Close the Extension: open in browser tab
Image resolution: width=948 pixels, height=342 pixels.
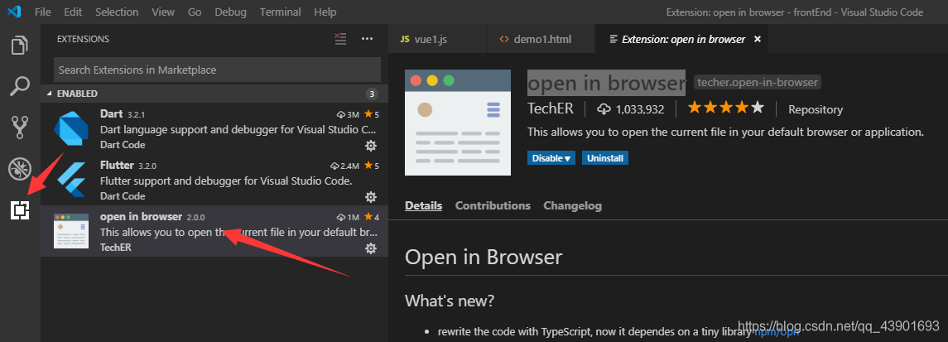click(x=757, y=39)
